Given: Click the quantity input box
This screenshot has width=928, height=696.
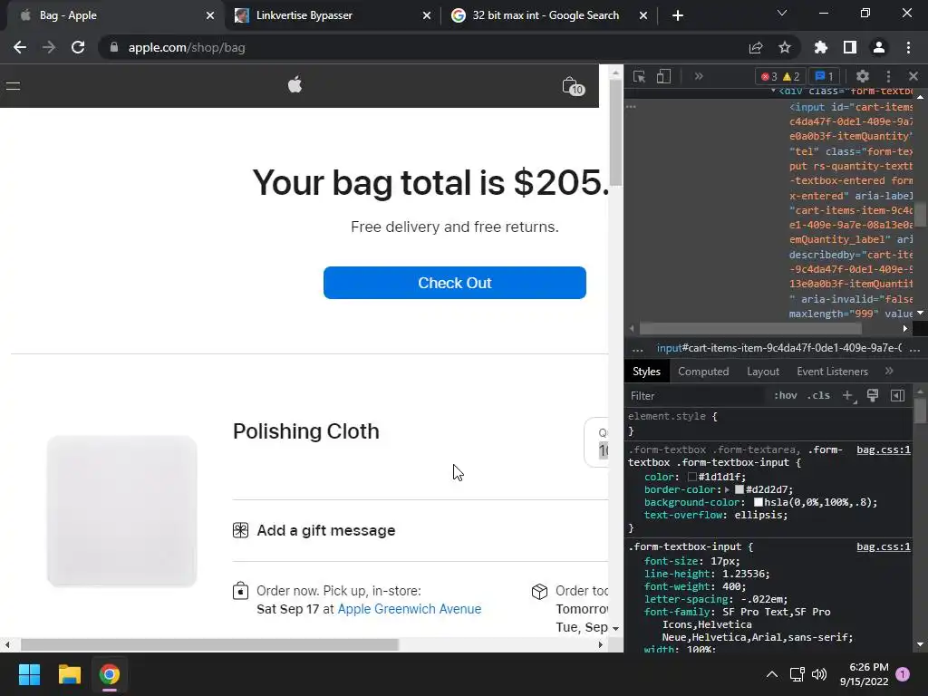Looking at the screenshot, I should coord(596,442).
